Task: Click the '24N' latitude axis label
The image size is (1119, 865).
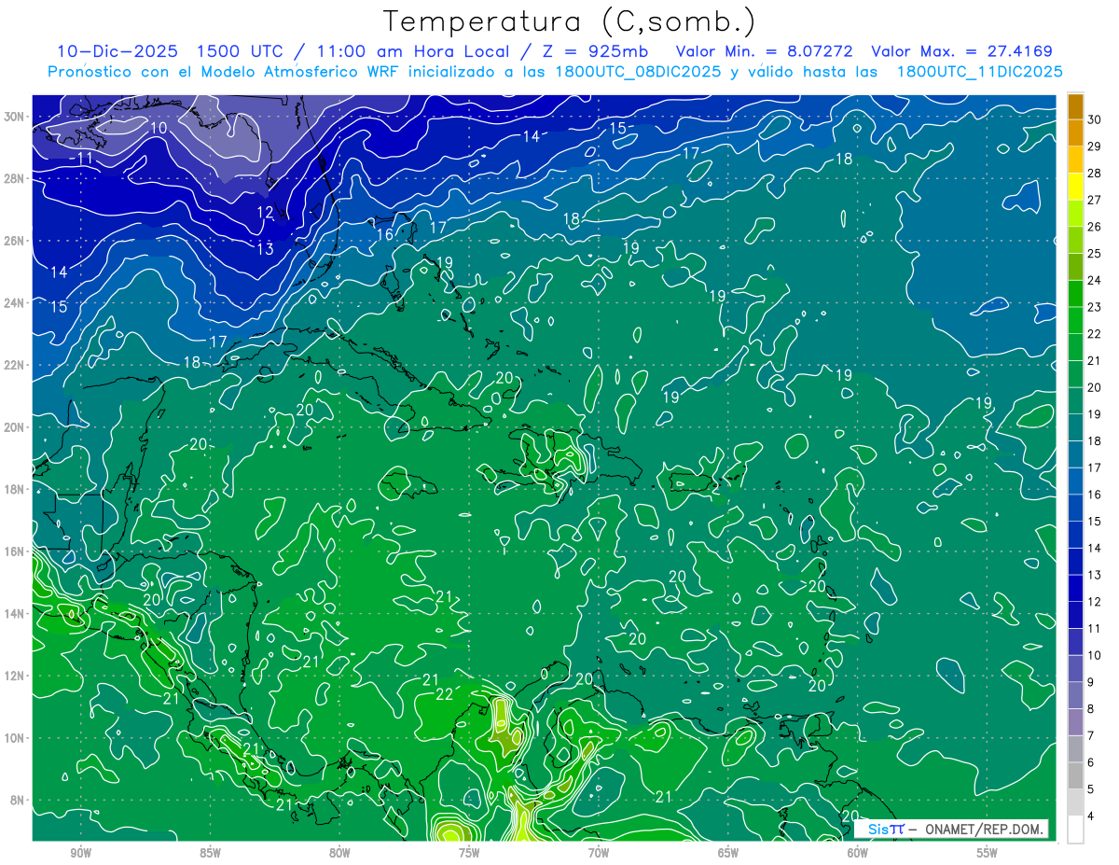Action: tap(16, 302)
